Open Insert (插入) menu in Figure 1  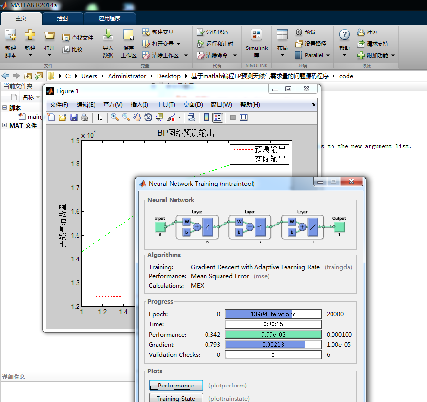pyautogui.click(x=139, y=105)
